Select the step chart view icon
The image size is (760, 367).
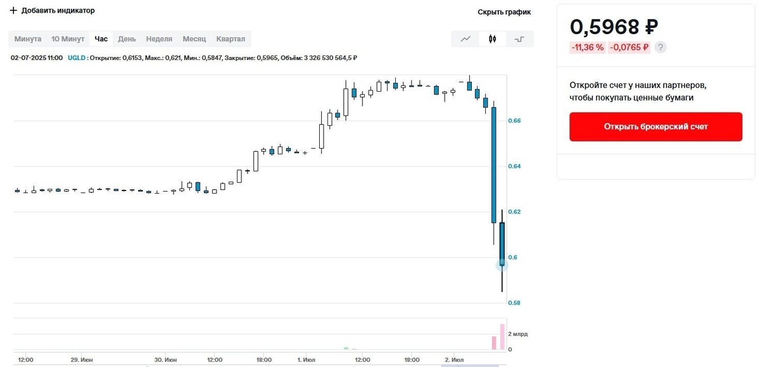[x=519, y=39]
